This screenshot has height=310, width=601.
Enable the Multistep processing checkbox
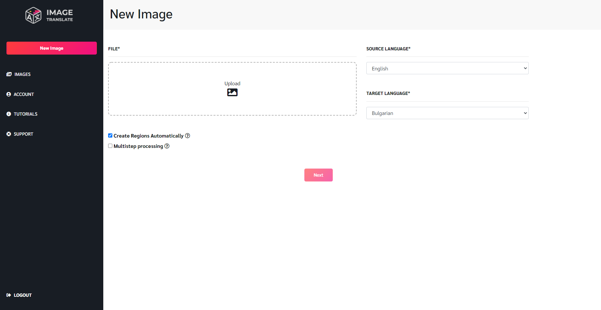(110, 146)
